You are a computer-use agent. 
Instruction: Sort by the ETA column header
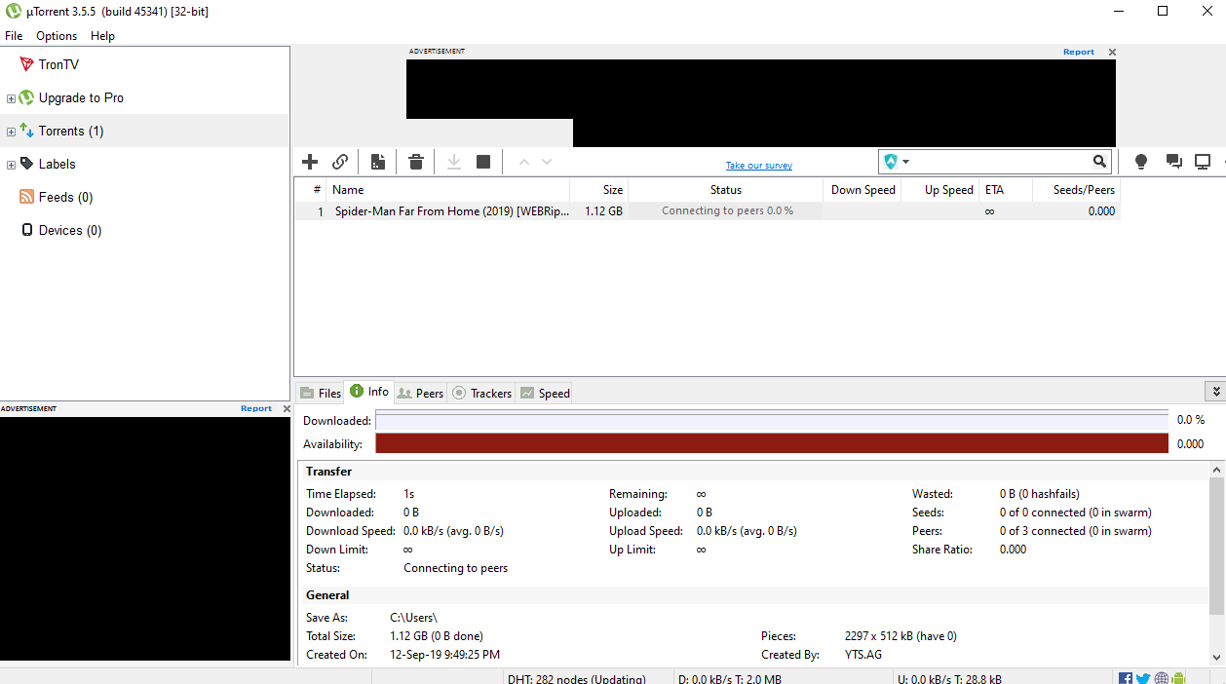click(1006, 190)
